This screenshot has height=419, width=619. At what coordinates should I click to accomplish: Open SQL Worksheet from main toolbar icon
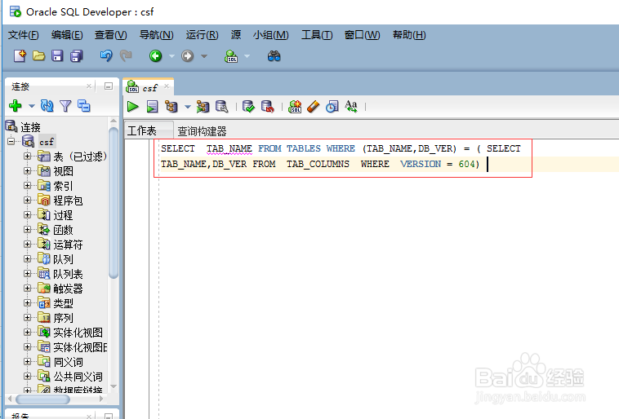click(231, 56)
